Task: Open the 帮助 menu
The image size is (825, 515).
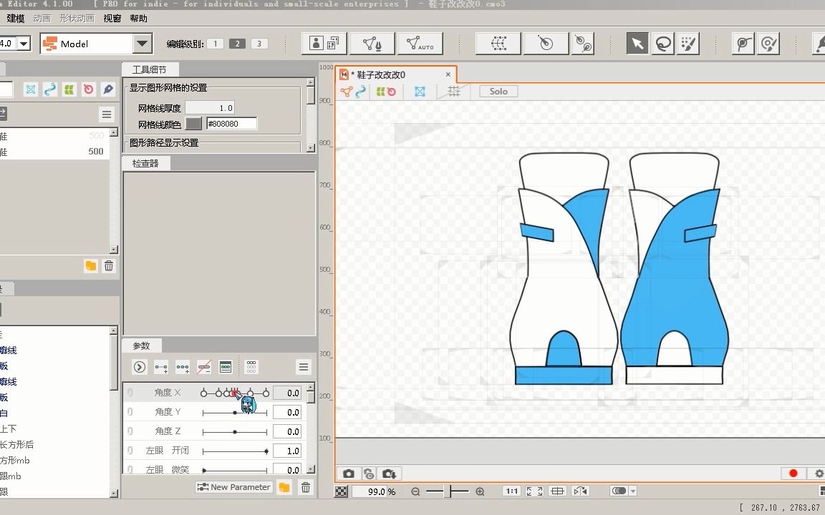Action: click(x=138, y=19)
